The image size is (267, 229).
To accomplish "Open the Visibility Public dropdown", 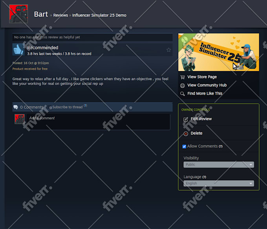I will (219, 165).
